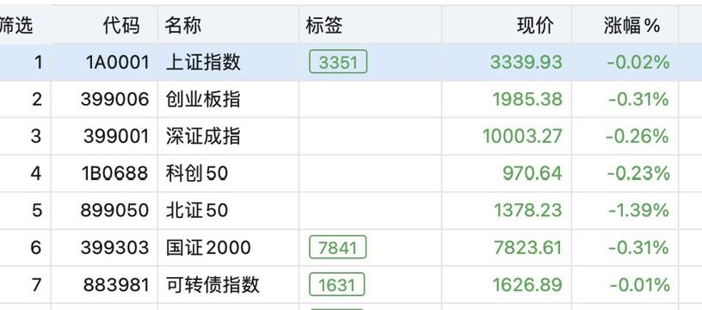Select the 上证指数 row
Viewport: 702px width, 310px height.
[351, 62]
